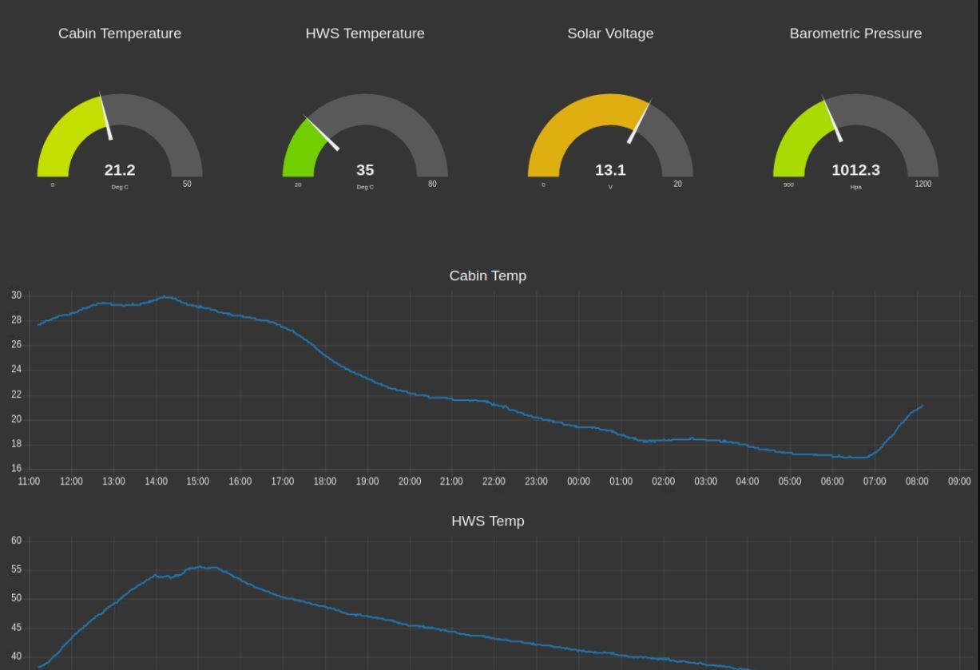Click the 07:00 label on Cabin Temp axis
This screenshot has height=670, width=980.
pos(875,482)
